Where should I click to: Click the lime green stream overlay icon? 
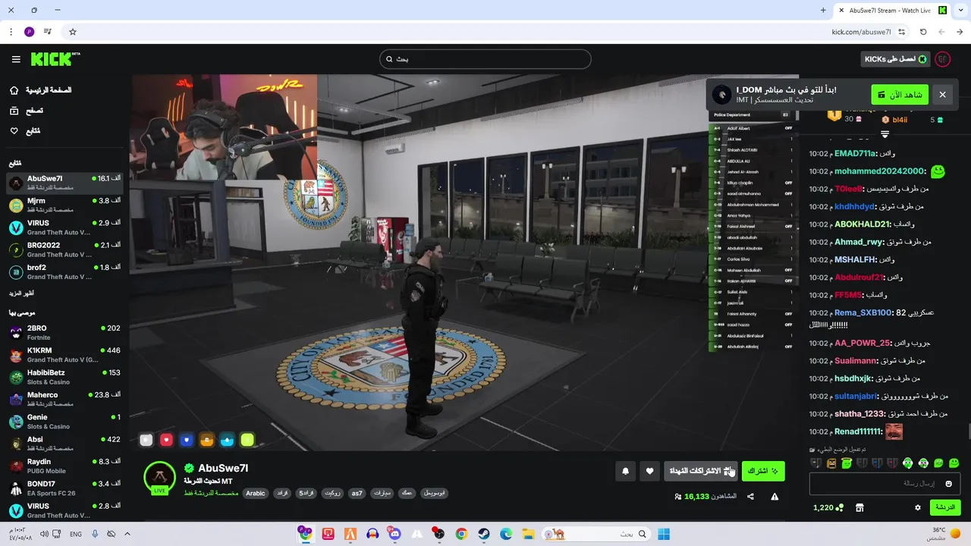tap(247, 440)
